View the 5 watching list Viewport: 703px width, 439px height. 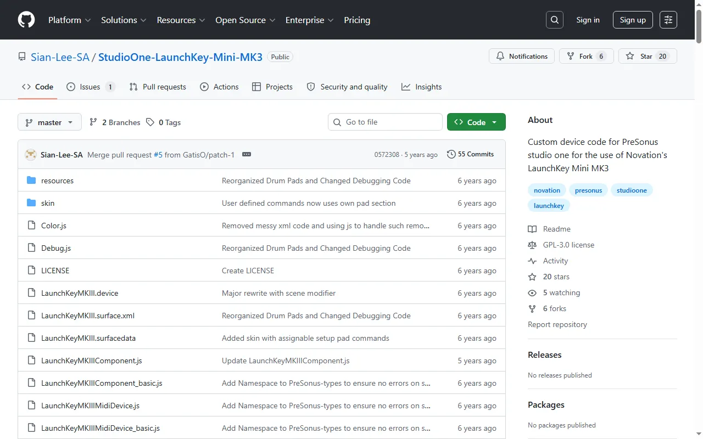coord(554,292)
